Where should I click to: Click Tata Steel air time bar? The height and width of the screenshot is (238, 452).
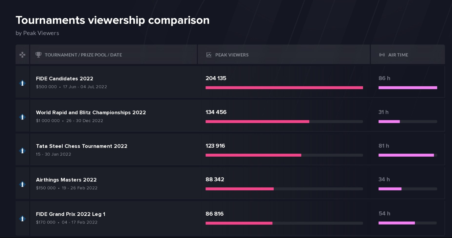point(406,155)
